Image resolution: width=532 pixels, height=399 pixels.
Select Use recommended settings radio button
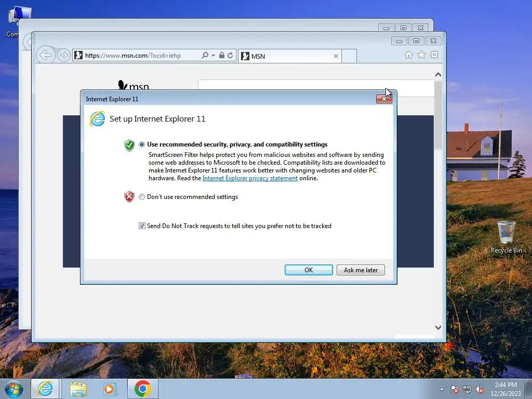[x=142, y=144]
